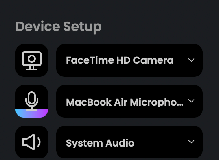
Task: Click the vertical divider left of panel
Action: click(7, 88)
